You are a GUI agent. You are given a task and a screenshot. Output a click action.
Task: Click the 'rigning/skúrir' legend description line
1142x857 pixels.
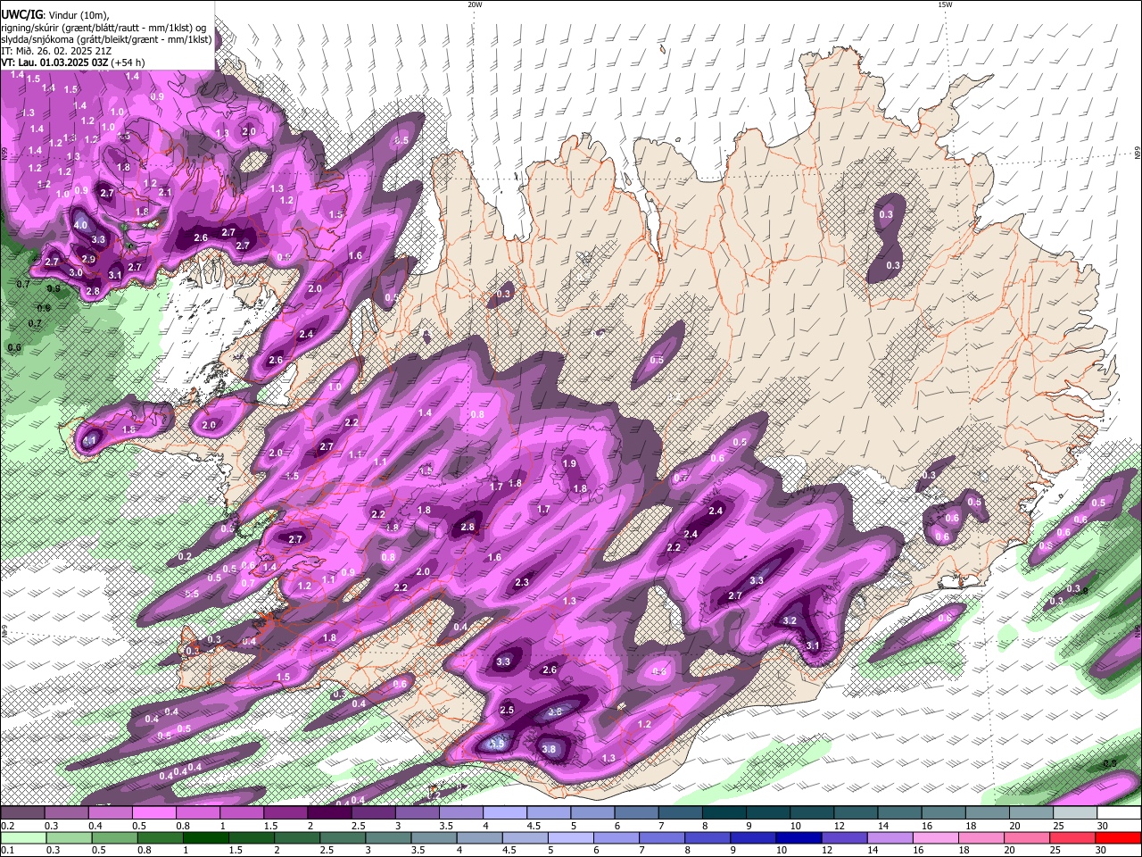click(103, 28)
